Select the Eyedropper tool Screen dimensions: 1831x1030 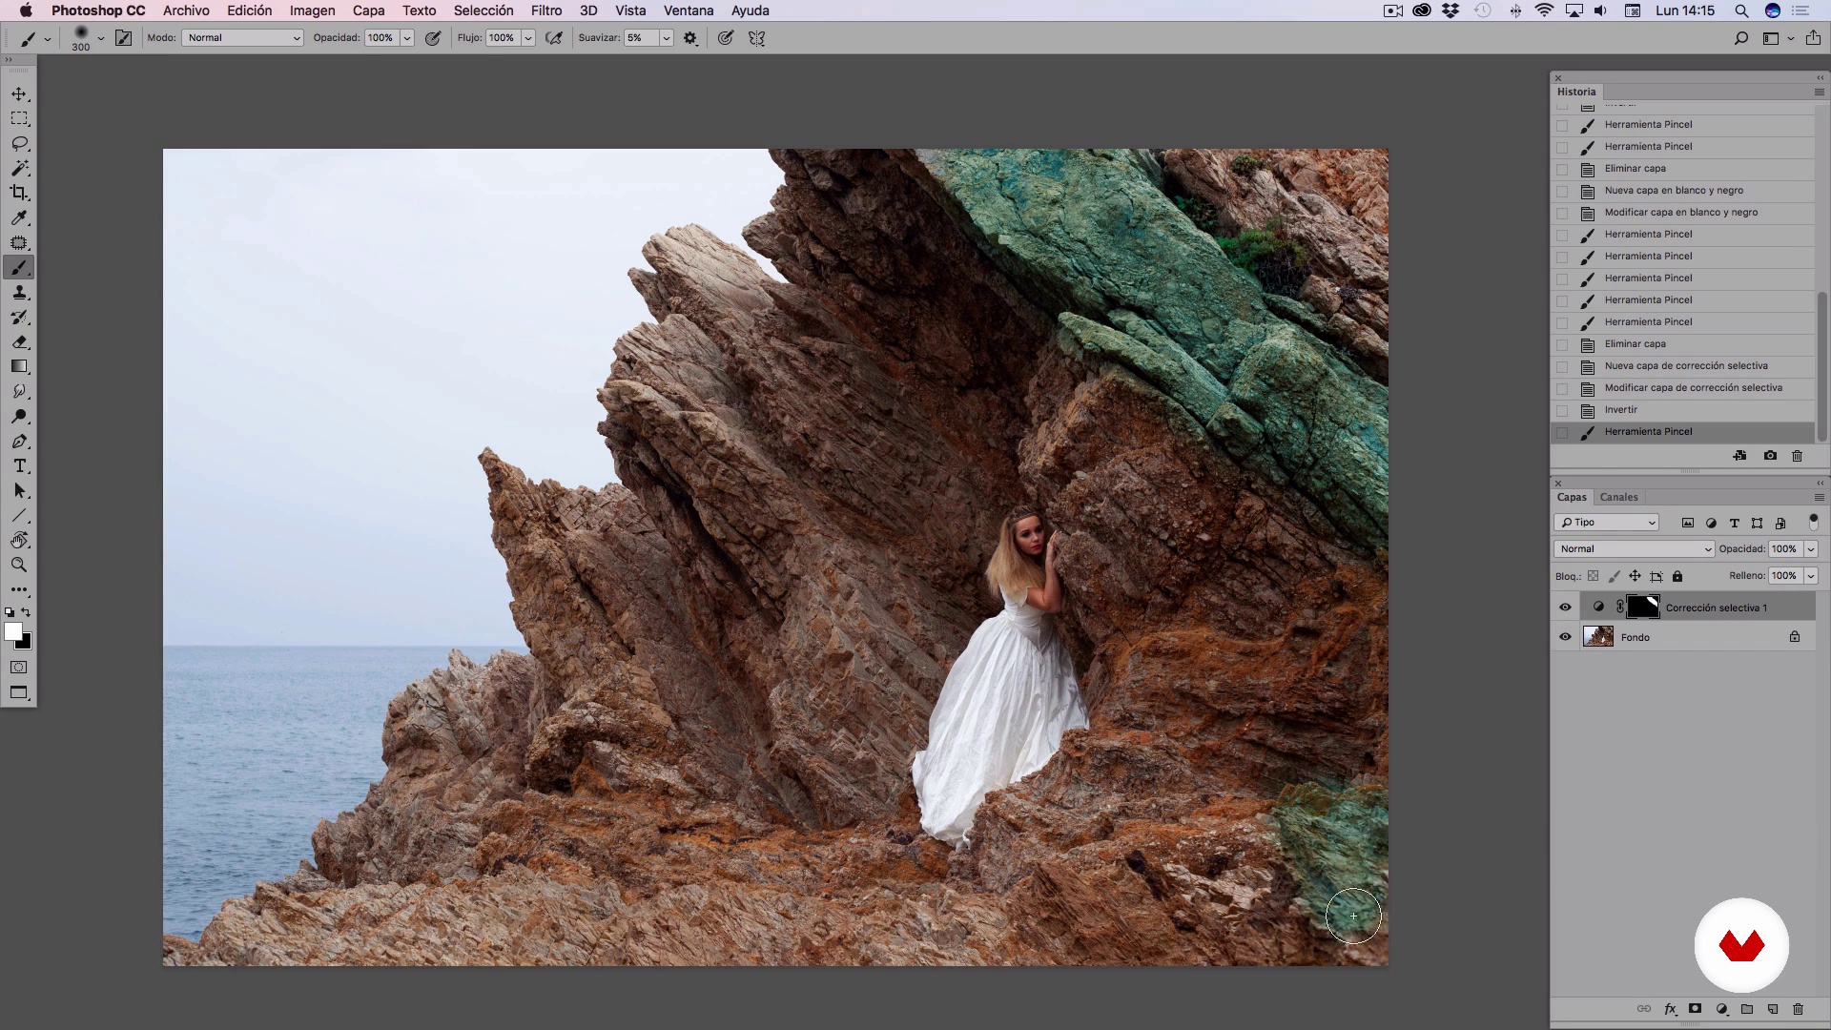[19, 218]
